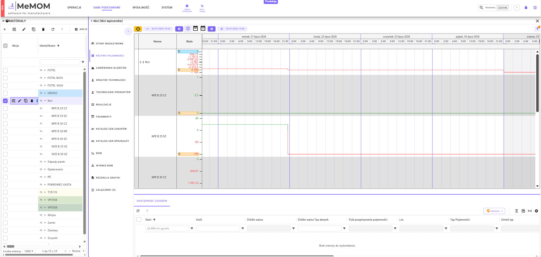Screen dimensions: 541x257
Task: Tick the checkbox for the Opakowania row
Action: coord(5,169)
